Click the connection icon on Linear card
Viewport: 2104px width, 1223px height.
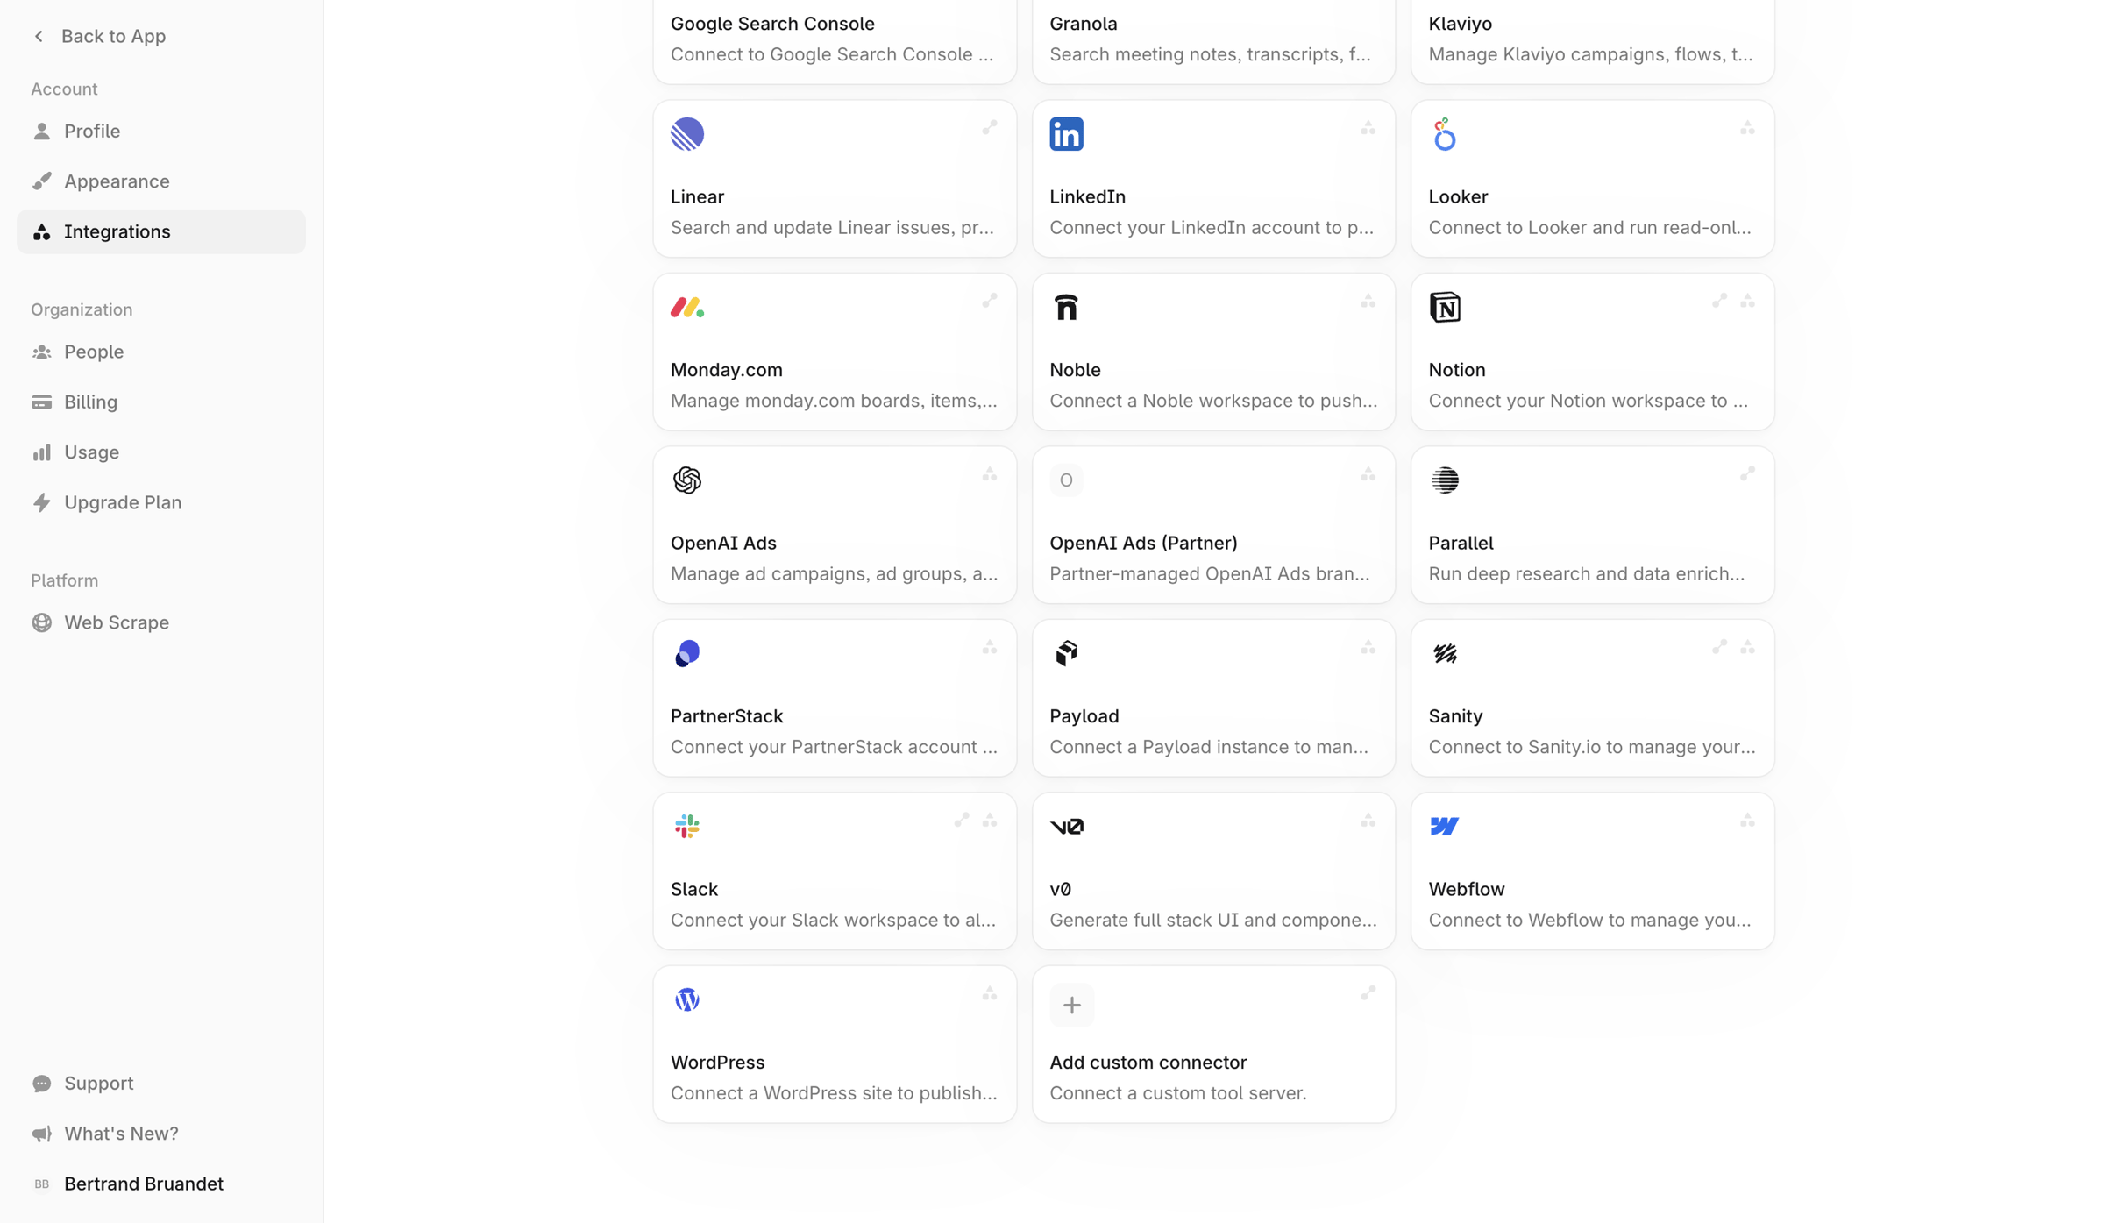click(989, 128)
